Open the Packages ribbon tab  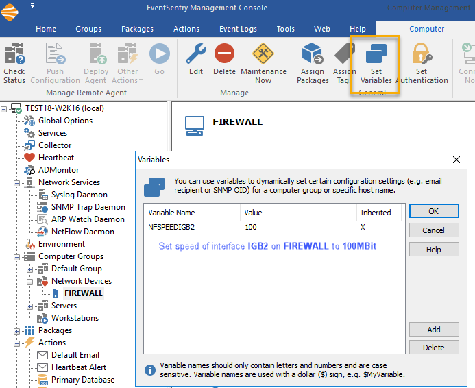pos(137,29)
